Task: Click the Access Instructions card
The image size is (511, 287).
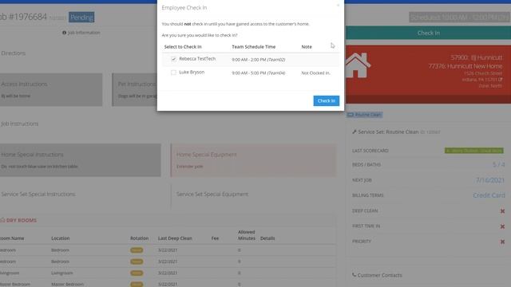Action: pyautogui.click(x=51, y=90)
